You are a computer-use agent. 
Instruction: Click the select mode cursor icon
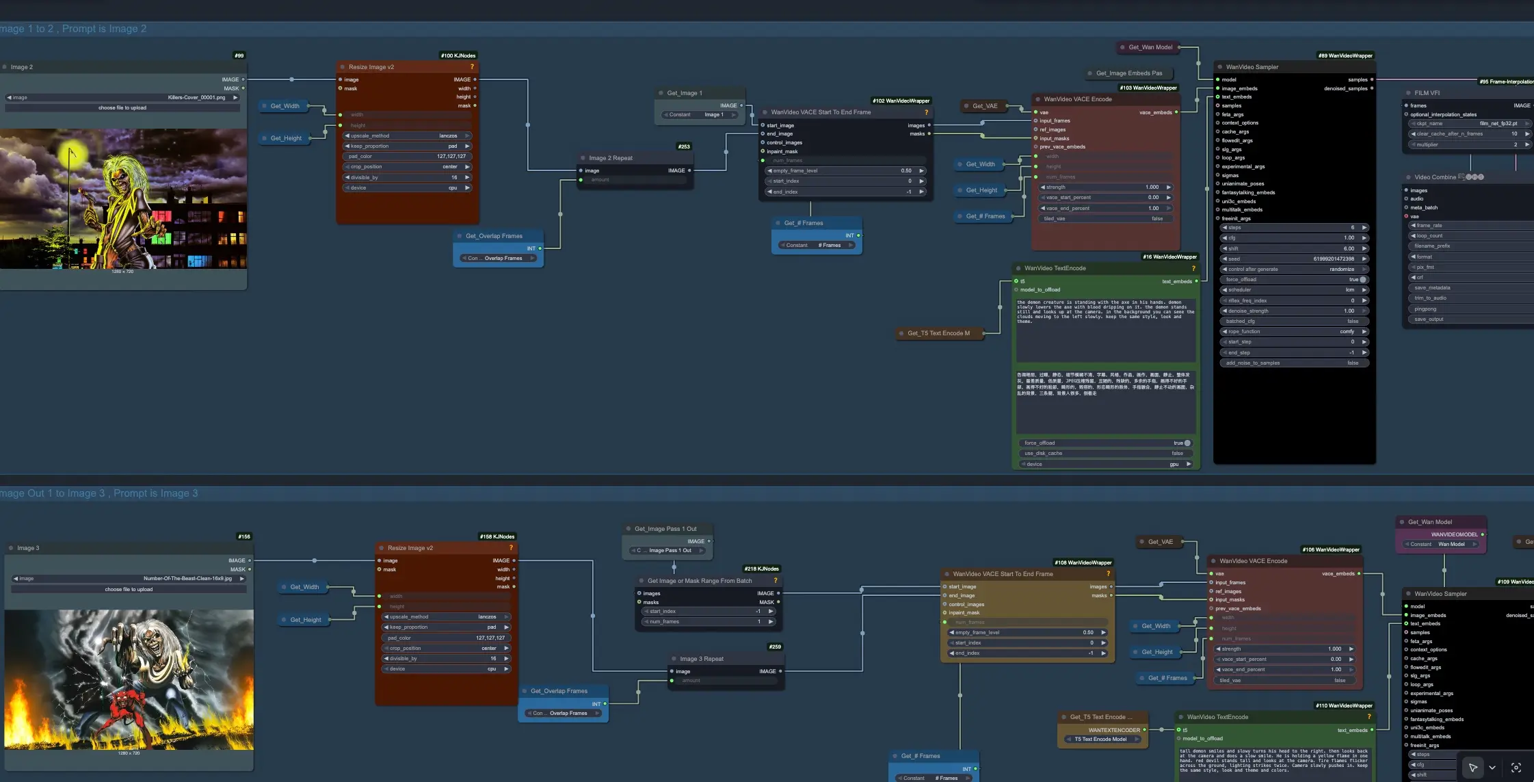[1472, 768]
